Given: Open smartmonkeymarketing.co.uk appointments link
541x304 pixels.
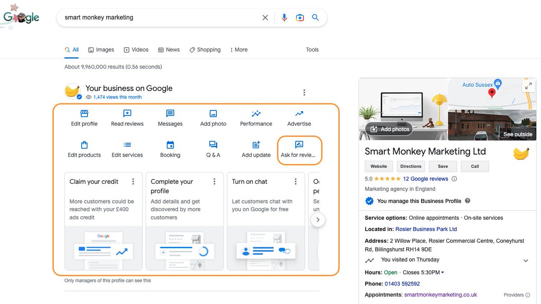Looking at the screenshot, I should point(440,295).
